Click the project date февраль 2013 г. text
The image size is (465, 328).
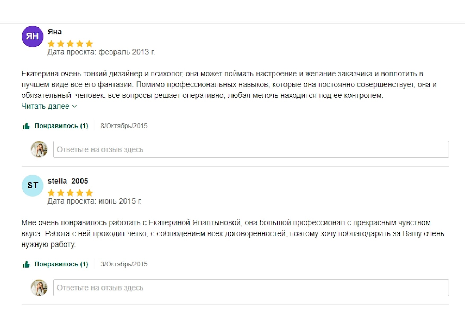tap(127, 52)
